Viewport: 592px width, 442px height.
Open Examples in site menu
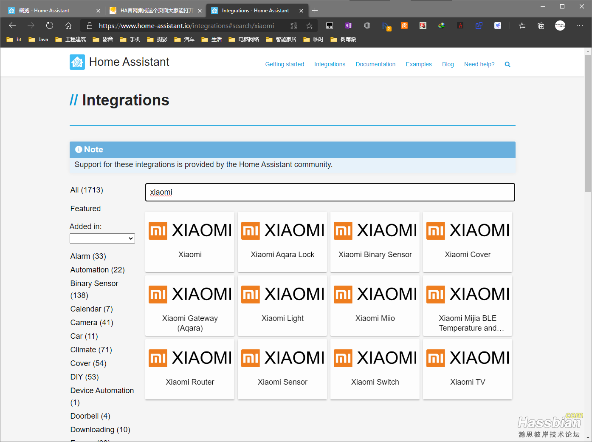(419, 64)
